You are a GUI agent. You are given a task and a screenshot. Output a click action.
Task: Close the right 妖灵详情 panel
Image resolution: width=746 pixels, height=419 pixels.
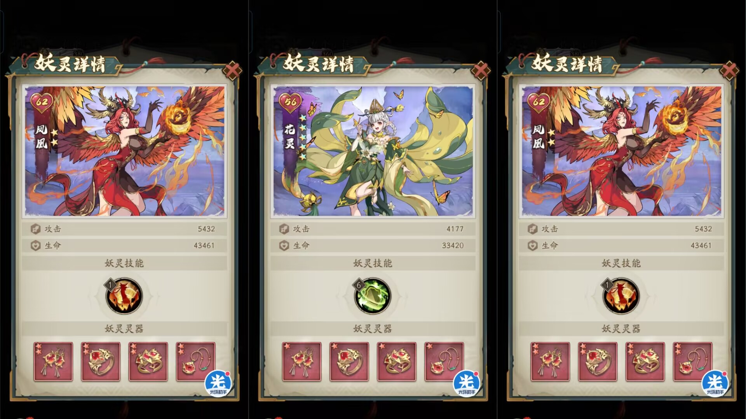pyautogui.click(x=729, y=71)
